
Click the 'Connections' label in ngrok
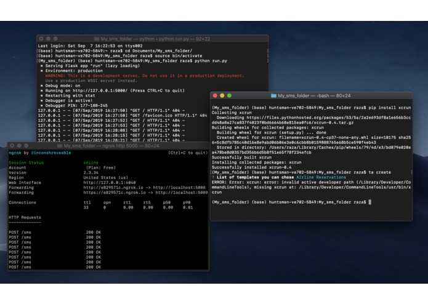pyautogui.click(x=22, y=202)
